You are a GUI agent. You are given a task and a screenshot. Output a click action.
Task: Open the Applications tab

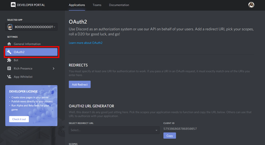(77, 5)
